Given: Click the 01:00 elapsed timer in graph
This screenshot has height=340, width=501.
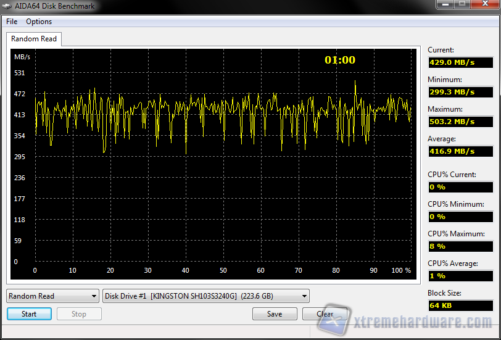Looking at the screenshot, I should click(x=340, y=60).
